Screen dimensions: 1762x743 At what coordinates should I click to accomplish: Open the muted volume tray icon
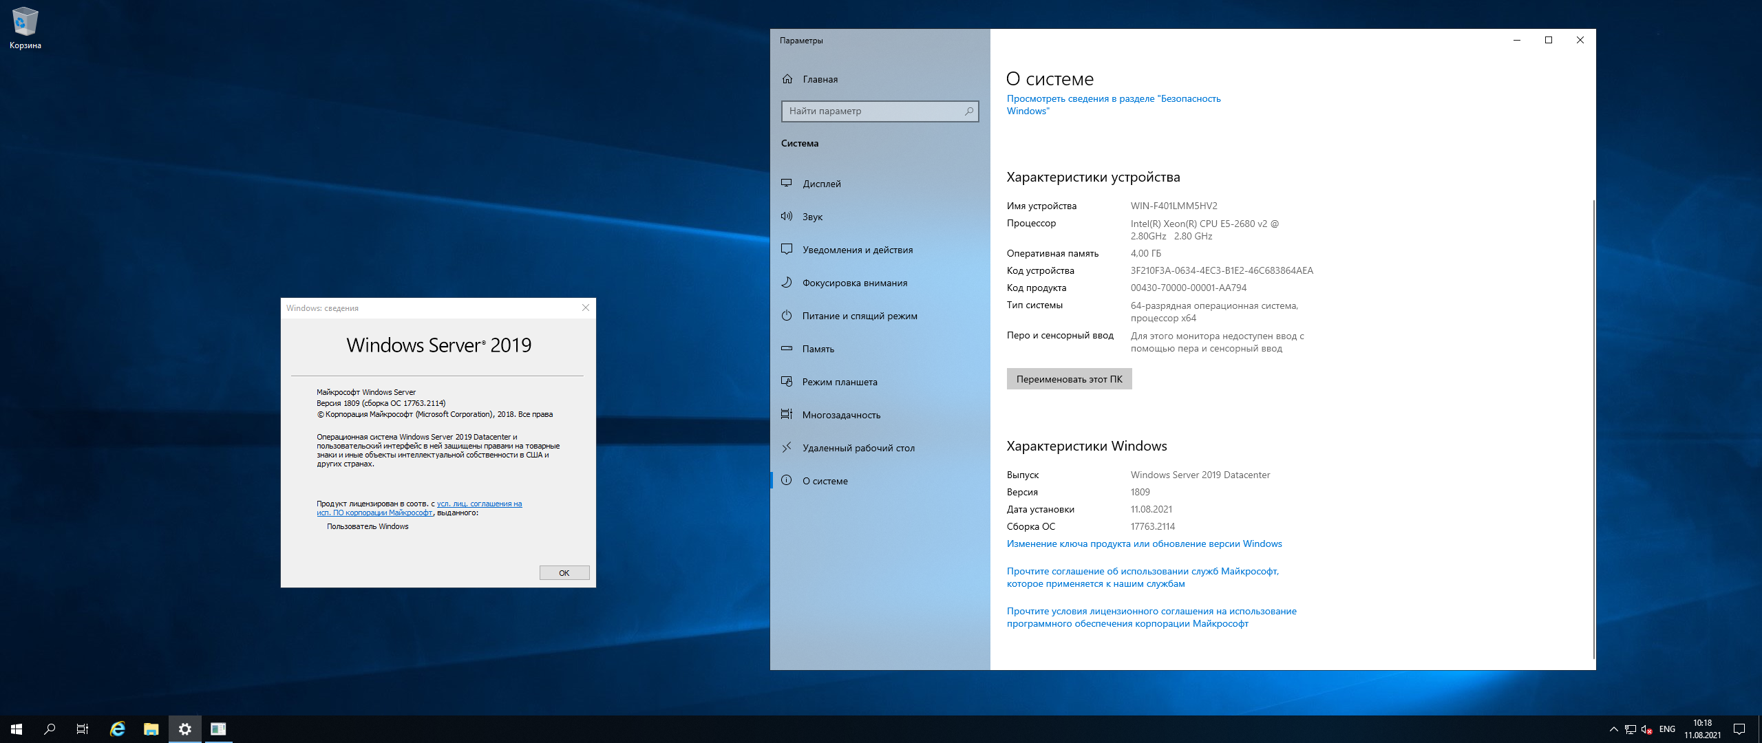click(1646, 729)
